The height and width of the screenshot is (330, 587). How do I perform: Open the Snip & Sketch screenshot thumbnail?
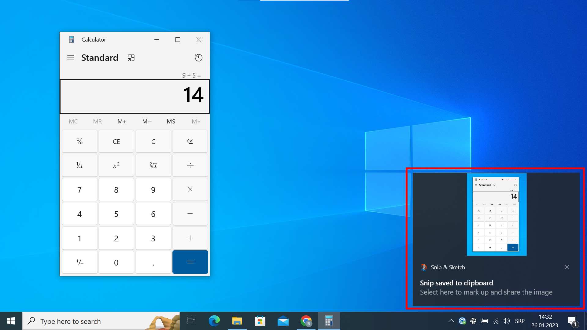click(497, 215)
